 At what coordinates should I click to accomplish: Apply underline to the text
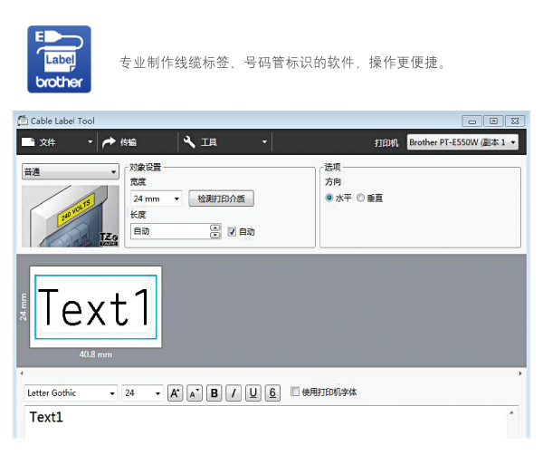pos(253,392)
